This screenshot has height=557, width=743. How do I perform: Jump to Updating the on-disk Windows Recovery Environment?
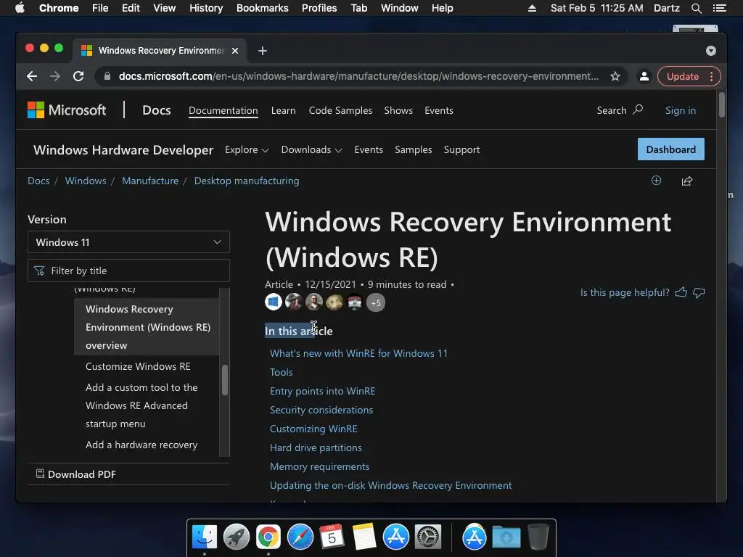391,485
